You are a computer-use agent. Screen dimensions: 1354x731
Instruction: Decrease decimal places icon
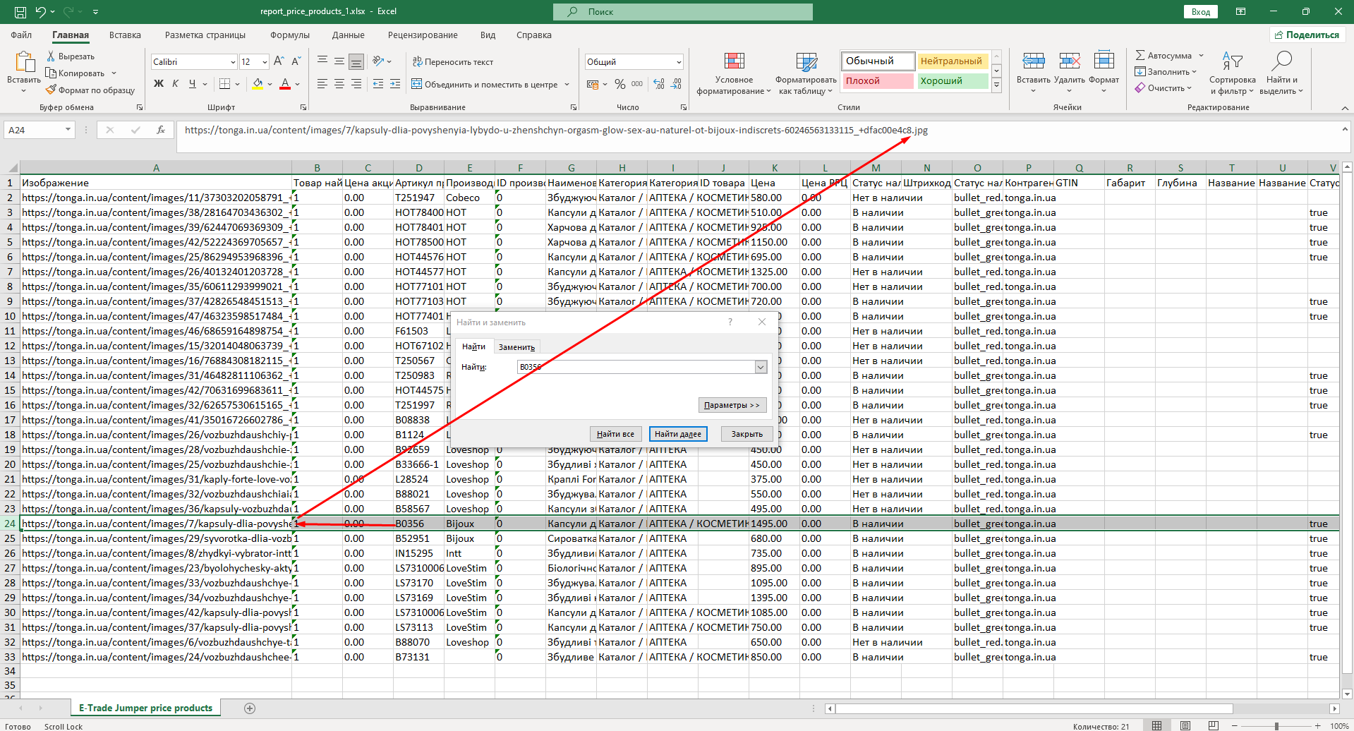(676, 84)
